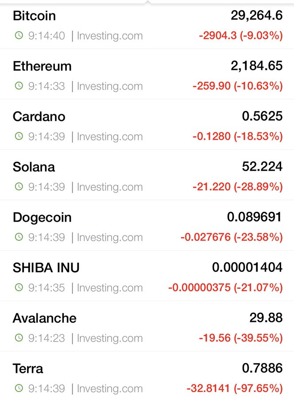294x398 pixels.
Task: Click the clock icon in the Bitcoin row
Action: tap(19, 35)
